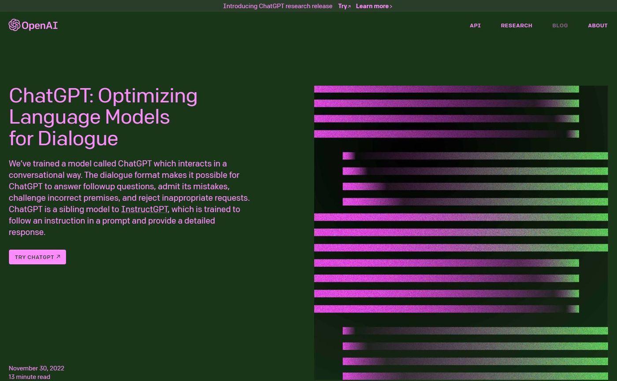Screen dimensions: 617x381
Task: Click the striped magenta-green hero image
Action: coord(461,232)
